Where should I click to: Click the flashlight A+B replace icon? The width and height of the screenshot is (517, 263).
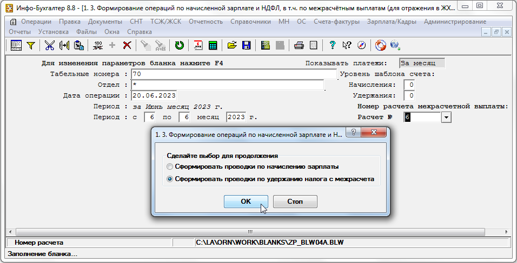[160, 45]
